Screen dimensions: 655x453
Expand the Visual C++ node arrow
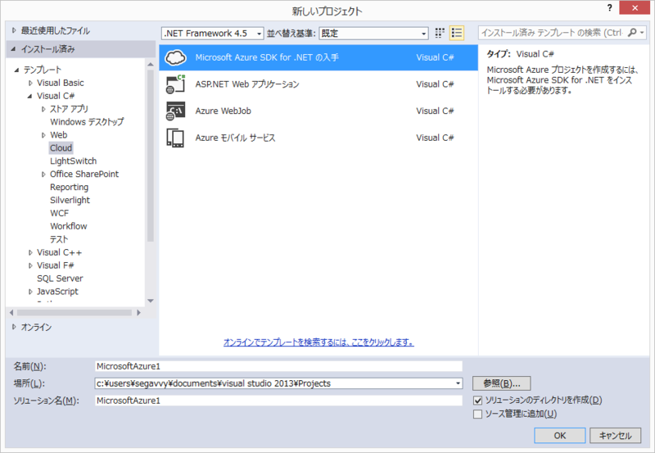(30, 252)
